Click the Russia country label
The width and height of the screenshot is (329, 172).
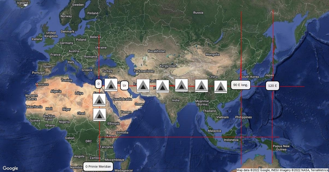tap(198, 13)
